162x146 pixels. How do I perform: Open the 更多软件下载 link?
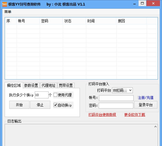tap(135, 115)
